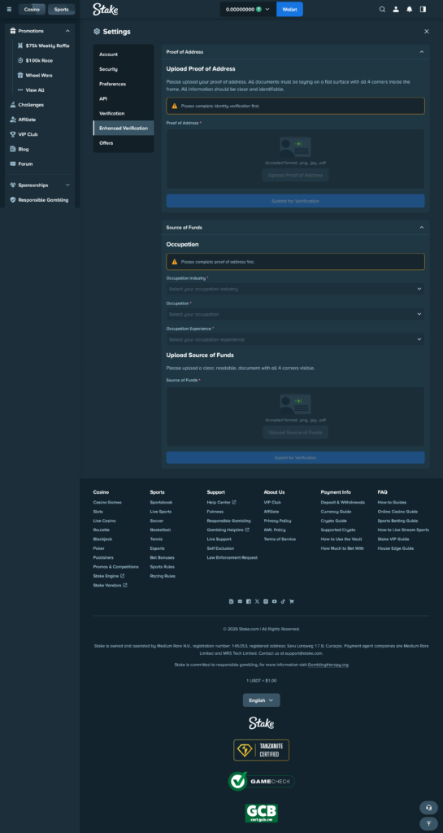Image resolution: width=443 pixels, height=833 pixels.
Task: Submit proof of address for verification
Action: (x=296, y=201)
